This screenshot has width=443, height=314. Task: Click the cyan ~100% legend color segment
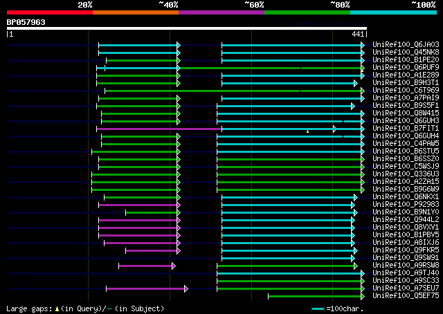393,12
